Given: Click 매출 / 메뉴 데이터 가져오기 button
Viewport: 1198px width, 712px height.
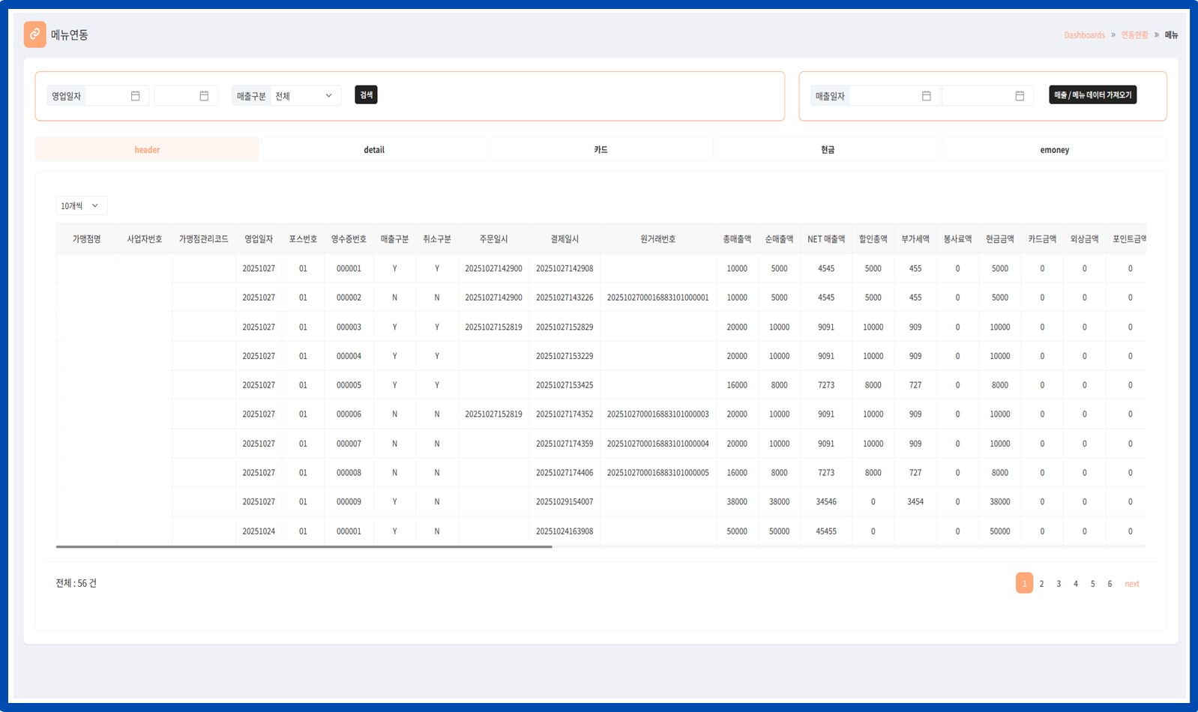Looking at the screenshot, I should pyautogui.click(x=1092, y=95).
